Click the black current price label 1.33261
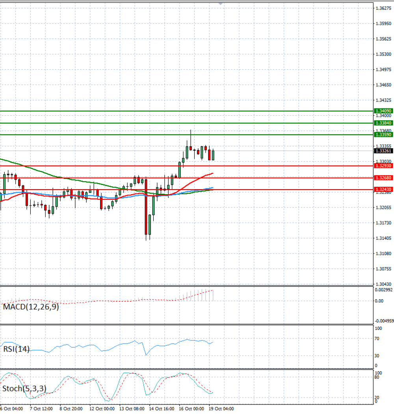394x414 pixels. point(383,151)
